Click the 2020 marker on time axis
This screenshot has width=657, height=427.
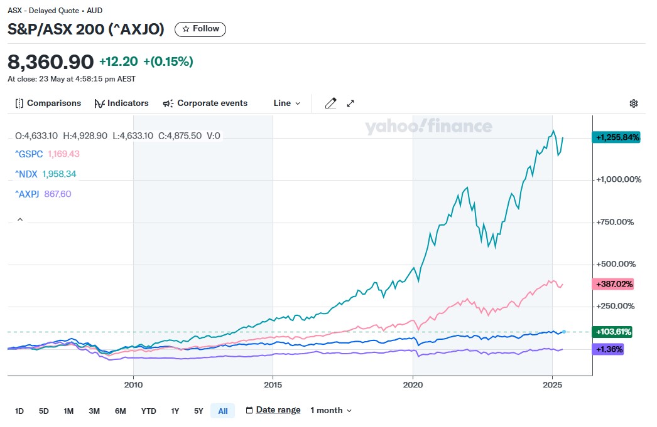[413, 384]
